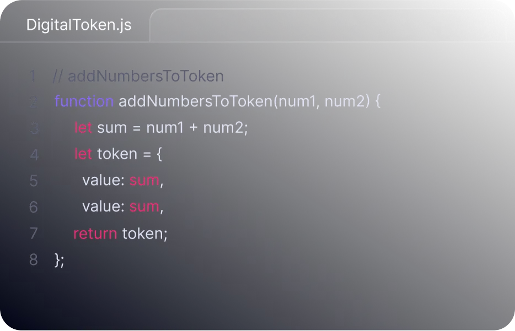This screenshot has width=515, height=331.
Task: Click the closing brace on line eight
Action: pyautogui.click(x=57, y=260)
